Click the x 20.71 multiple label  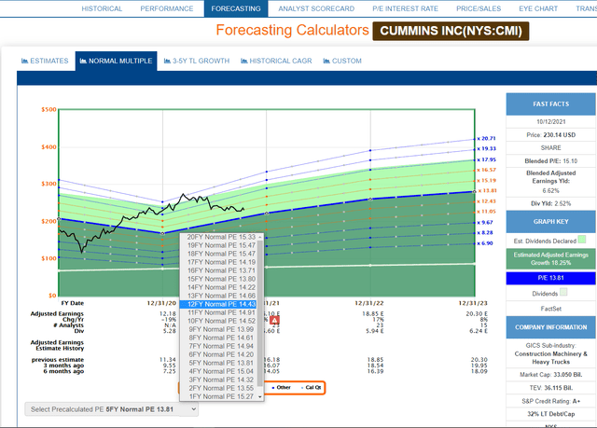486,139
